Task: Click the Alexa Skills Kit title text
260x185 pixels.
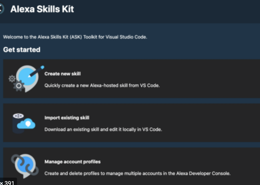Action: pos(41,9)
